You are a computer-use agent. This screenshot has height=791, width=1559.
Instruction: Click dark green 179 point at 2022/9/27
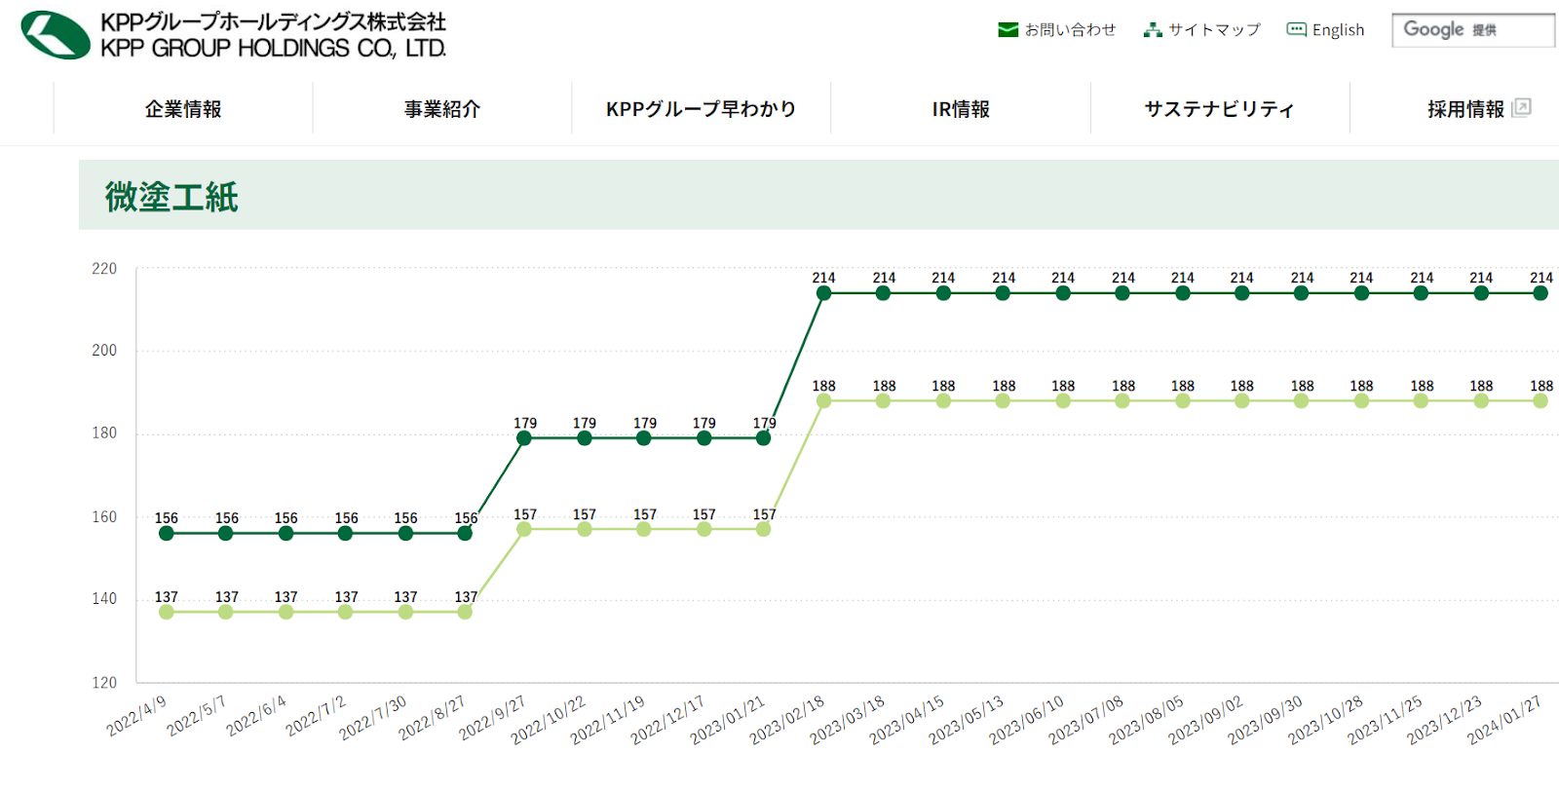tap(524, 438)
